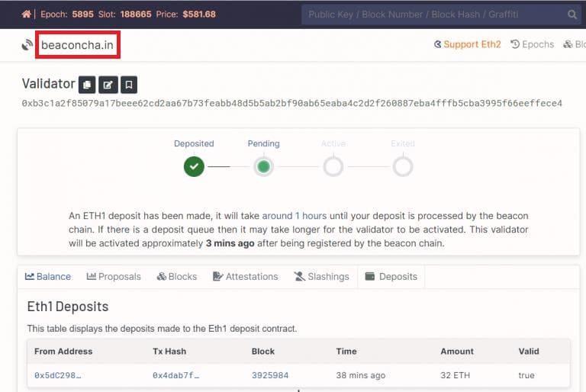Edit validator name with pencil icon
This screenshot has width=586, height=392.
[x=108, y=85]
